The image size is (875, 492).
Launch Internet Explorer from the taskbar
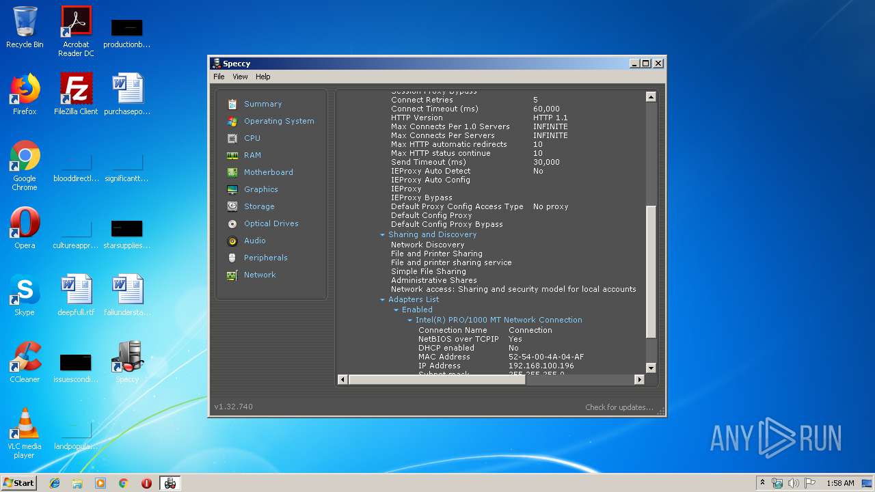55,483
